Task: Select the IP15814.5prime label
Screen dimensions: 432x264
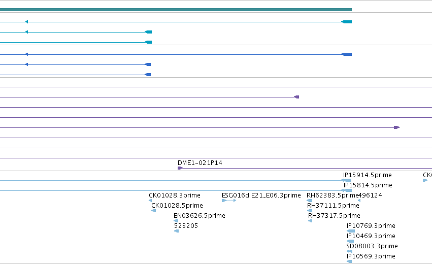Action: click(x=368, y=185)
